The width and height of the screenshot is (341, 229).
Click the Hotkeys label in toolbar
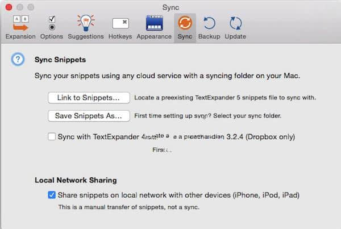point(120,36)
